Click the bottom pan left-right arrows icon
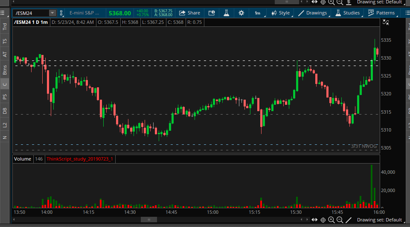Screen dimensions: 410x227 point(314,220)
